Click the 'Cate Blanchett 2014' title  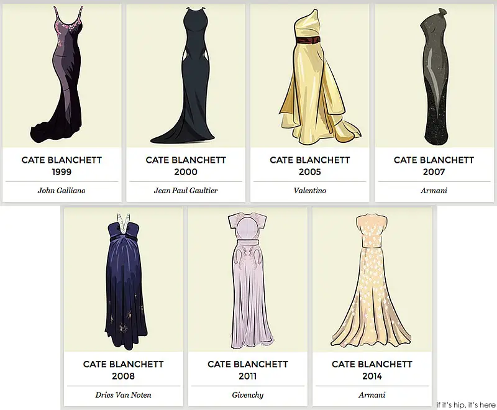(372, 370)
